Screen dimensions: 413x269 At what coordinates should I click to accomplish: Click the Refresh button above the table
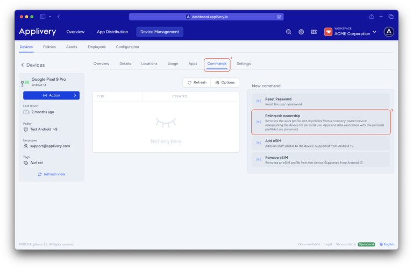197,82
